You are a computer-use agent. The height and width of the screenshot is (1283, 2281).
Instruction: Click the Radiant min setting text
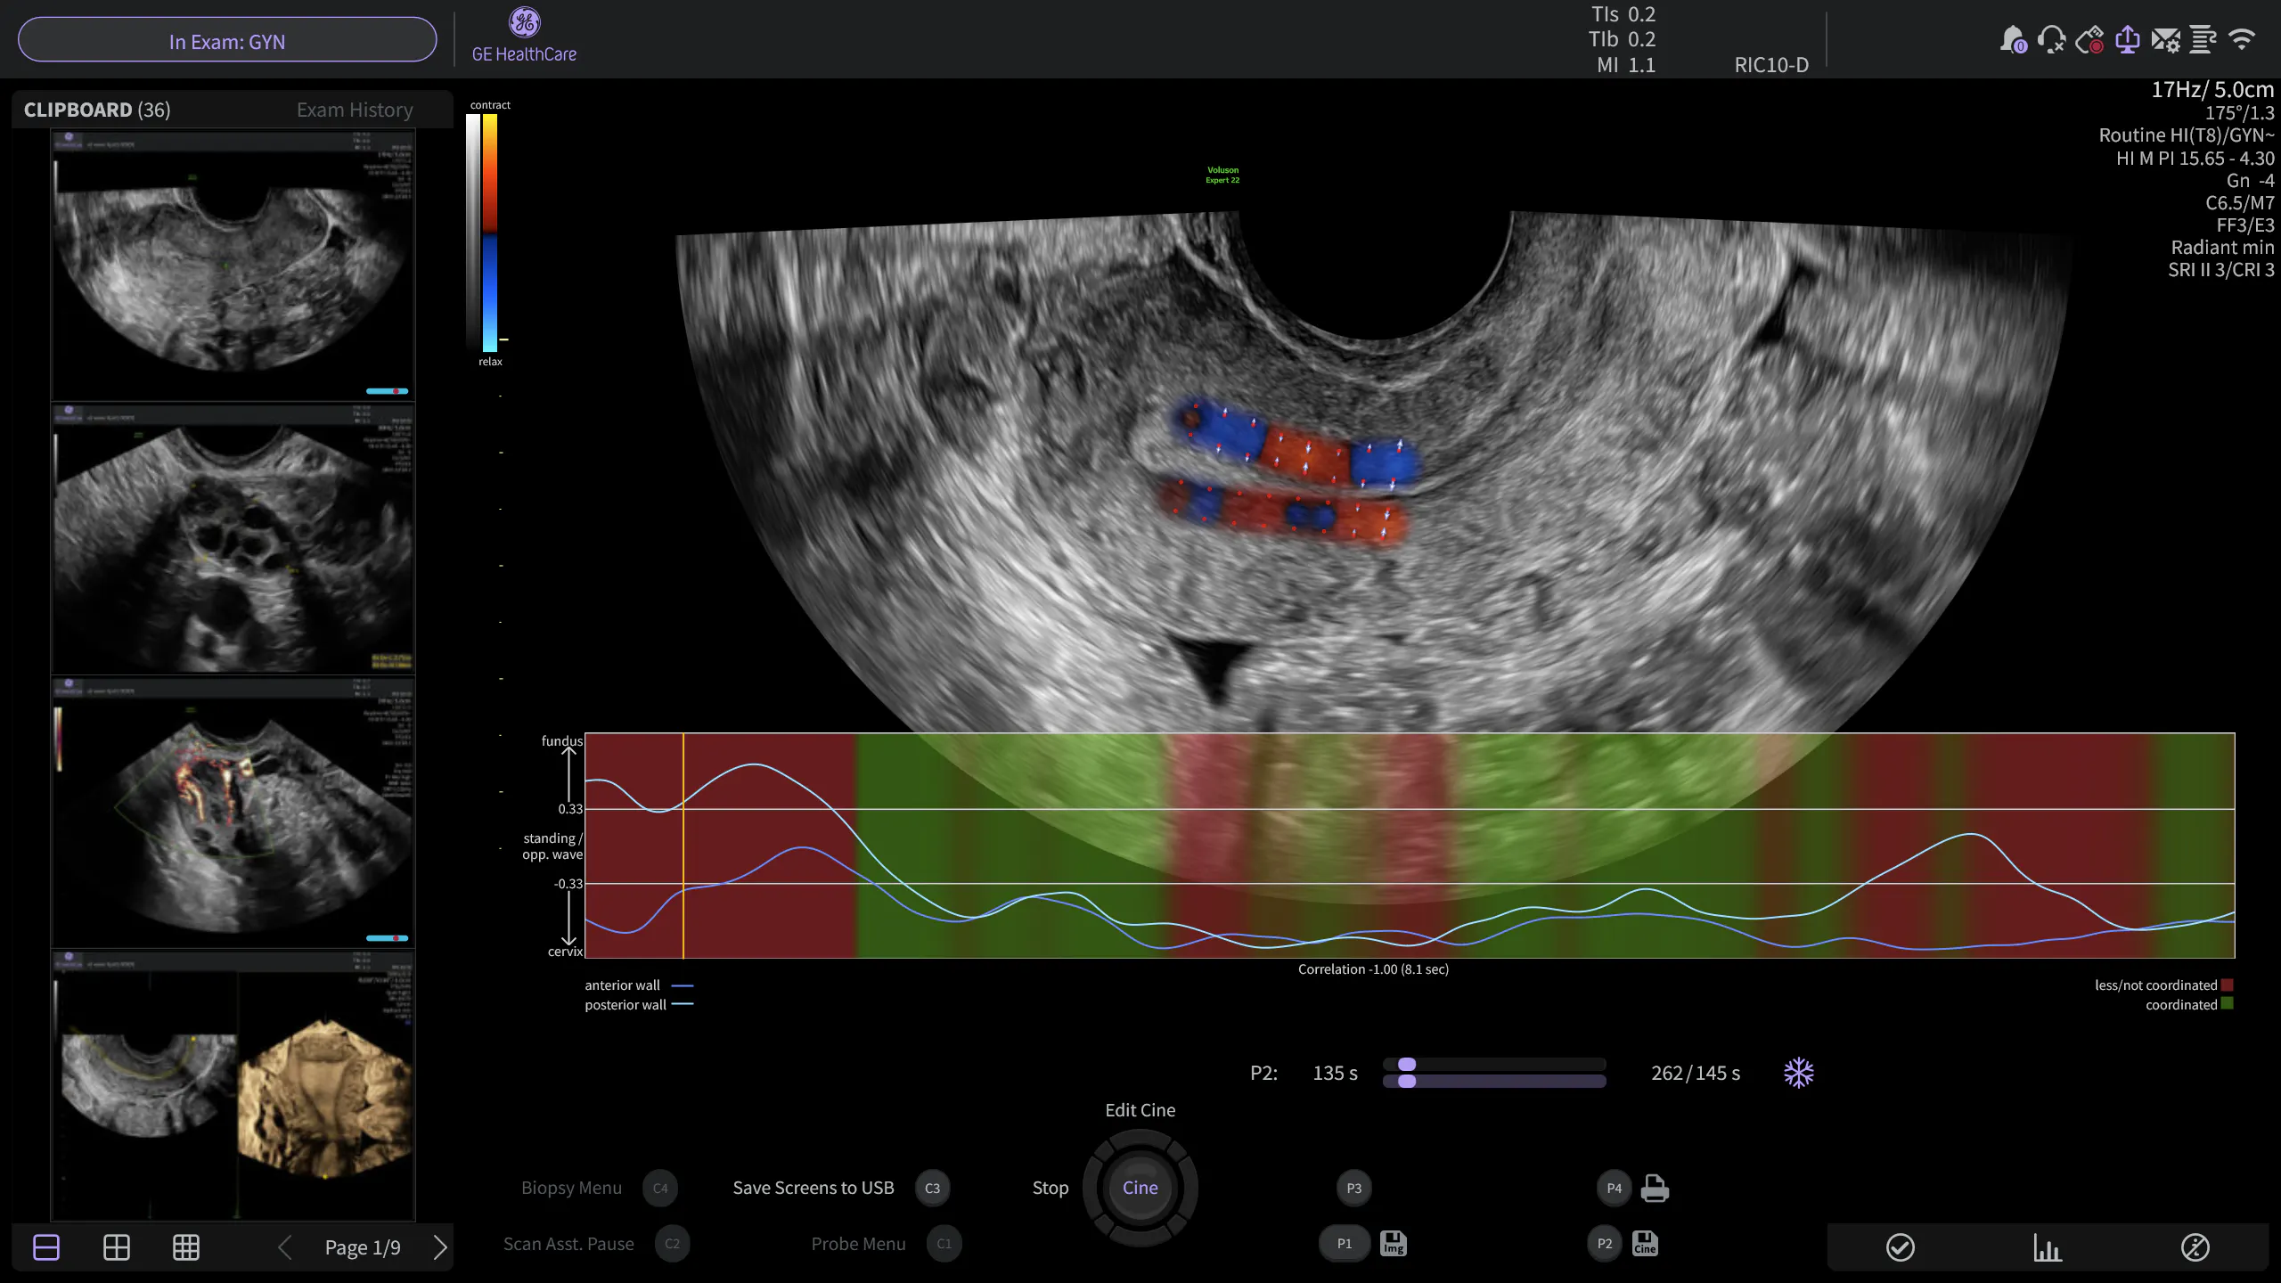click(x=2222, y=247)
